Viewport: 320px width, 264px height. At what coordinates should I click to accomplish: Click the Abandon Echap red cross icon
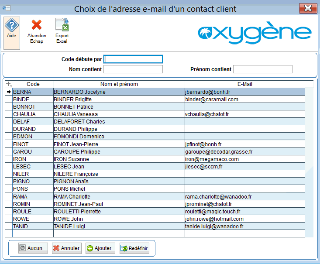click(37, 25)
